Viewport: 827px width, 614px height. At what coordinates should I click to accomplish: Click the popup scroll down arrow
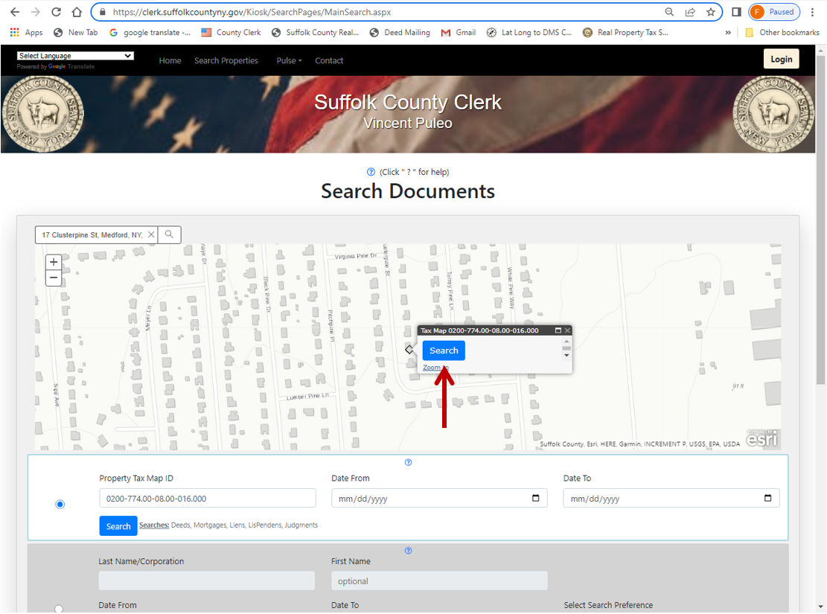pos(566,356)
